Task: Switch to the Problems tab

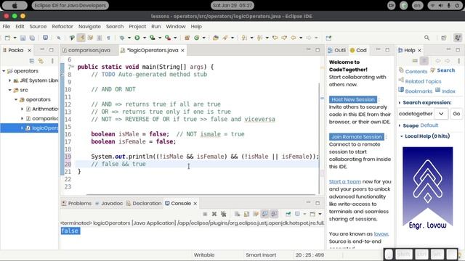Action: click(76, 203)
